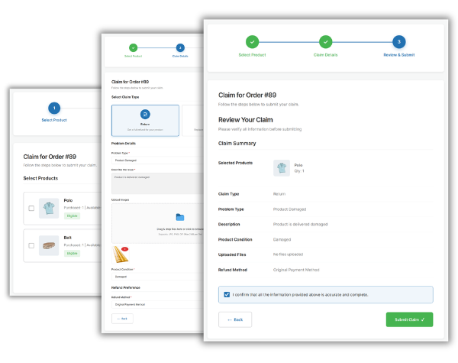
Task: Click the Back button on review page
Action: click(x=235, y=319)
